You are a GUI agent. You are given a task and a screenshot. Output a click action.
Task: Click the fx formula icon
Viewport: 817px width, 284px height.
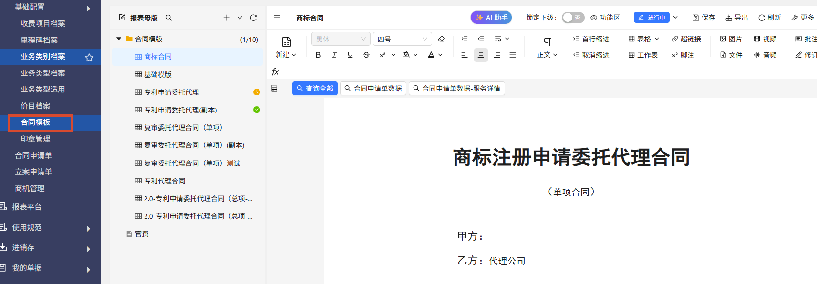[275, 72]
